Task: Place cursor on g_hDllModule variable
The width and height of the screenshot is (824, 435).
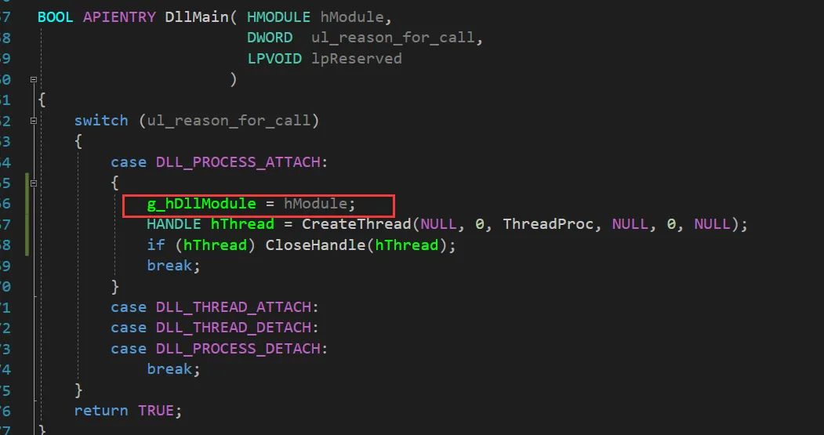Action: click(201, 204)
